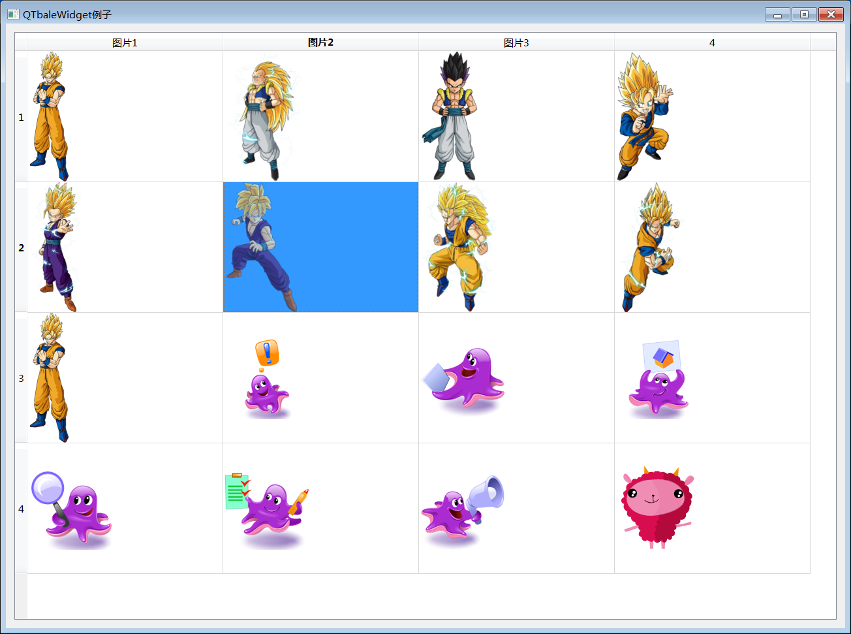Select the pink sheep icon
This screenshot has height=634, width=851.
tap(657, 507)
